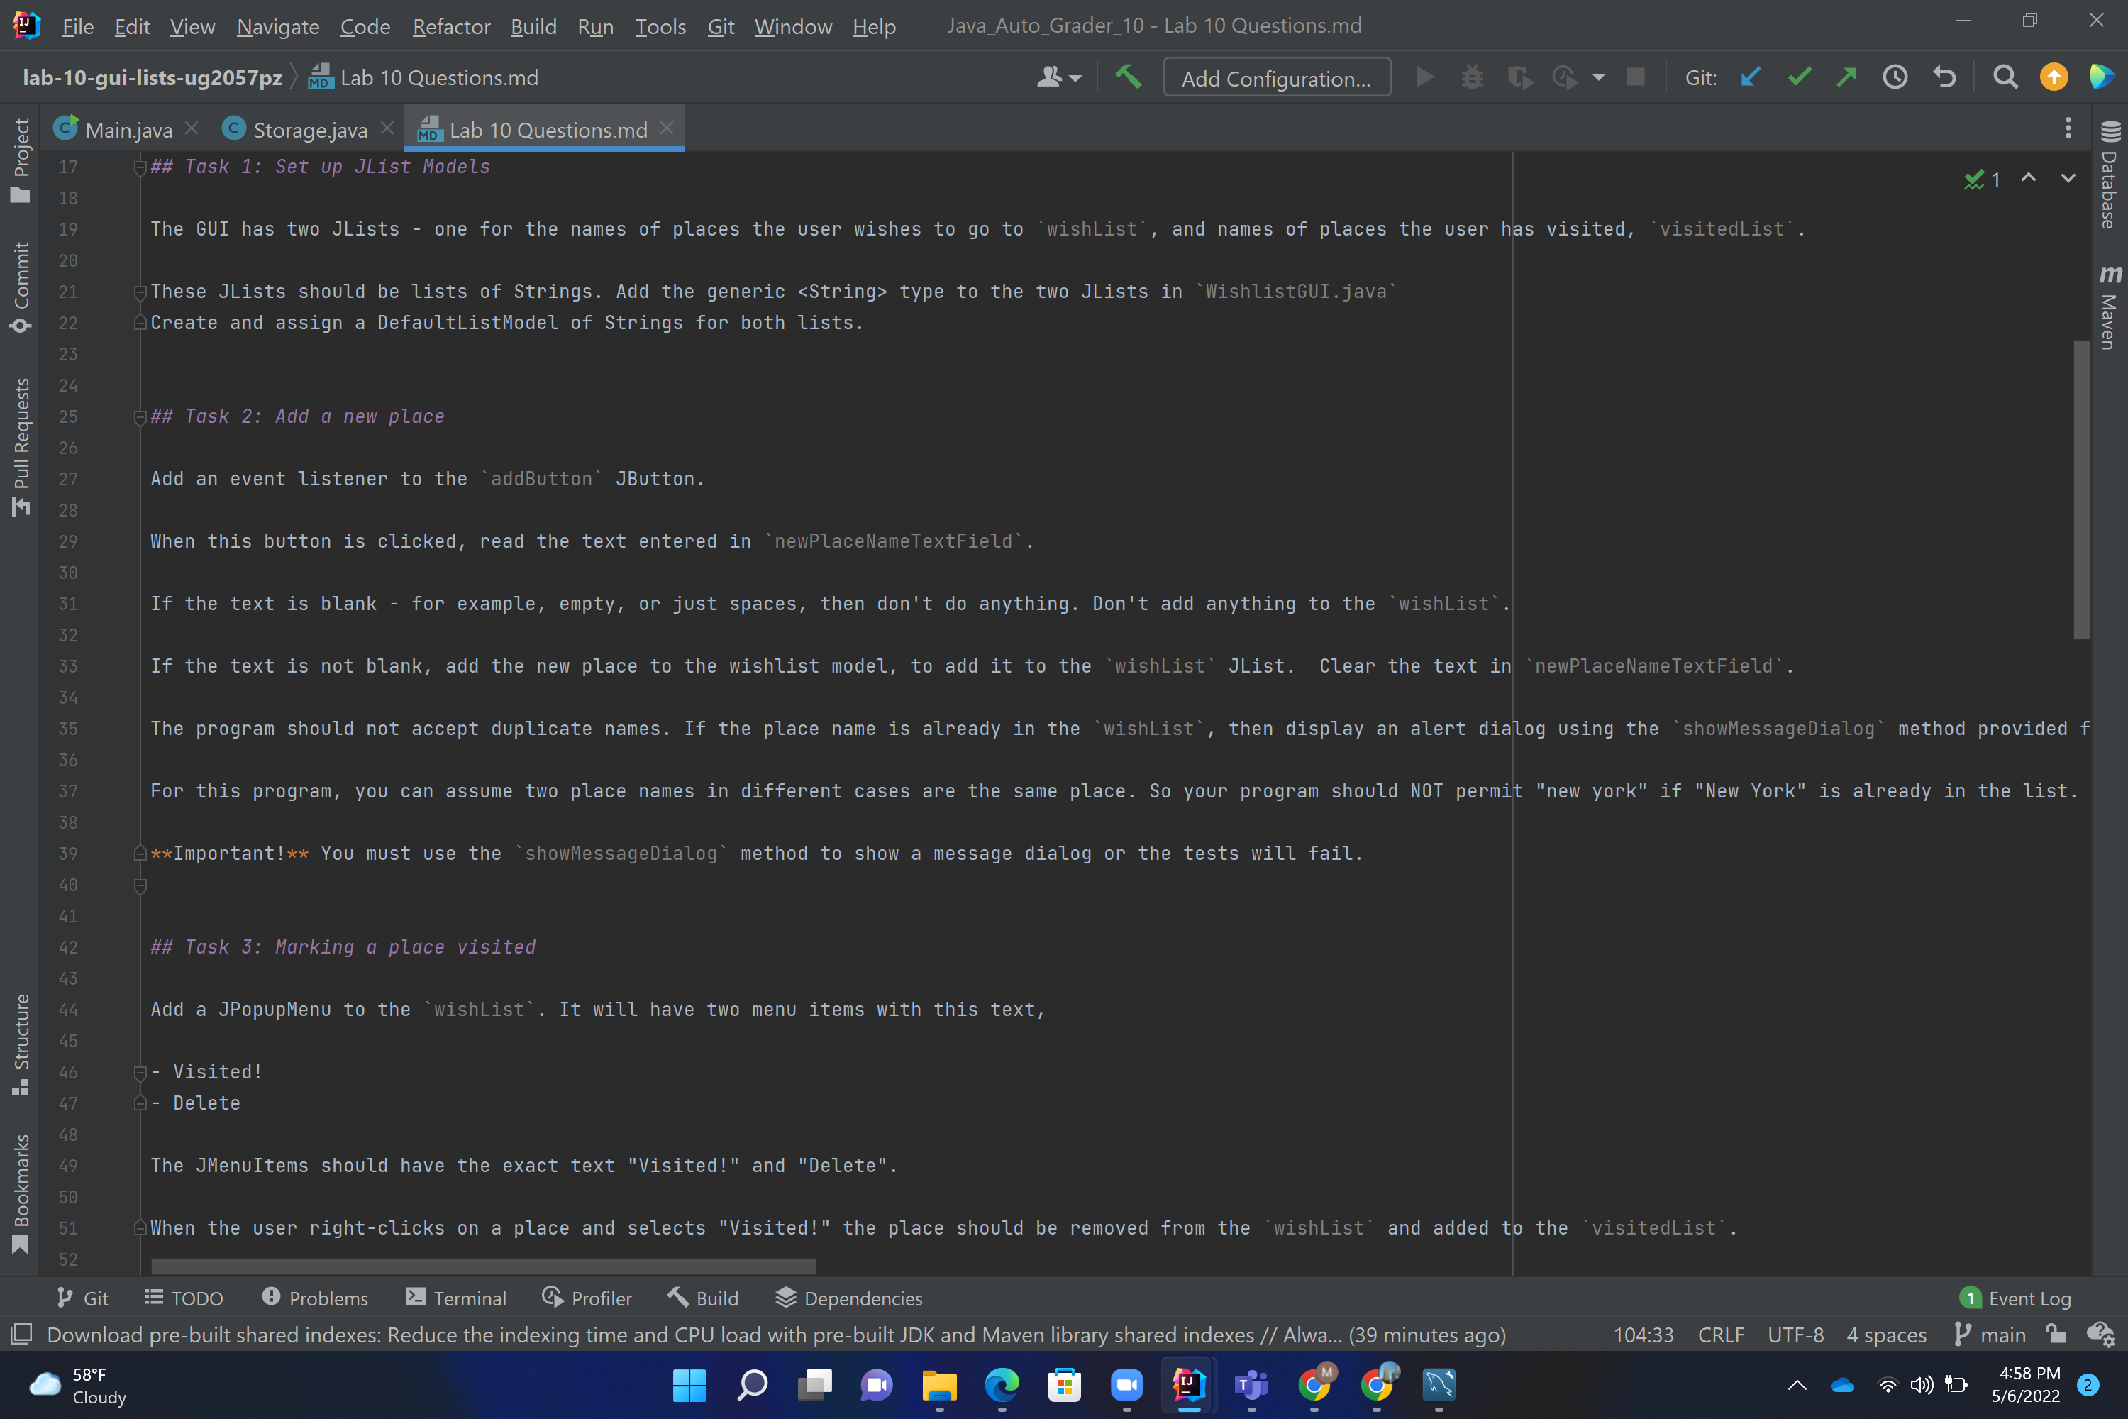Viewport: 2128px width, 1419px height.
Task: Open the Add Configuration dropdown
Action: 1277,77
